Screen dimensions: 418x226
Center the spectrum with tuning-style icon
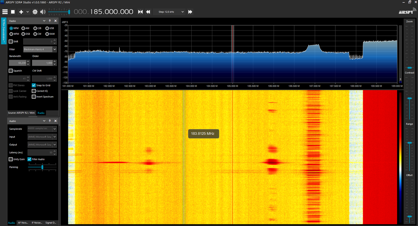pyautogui.click(x=140, y=12)
